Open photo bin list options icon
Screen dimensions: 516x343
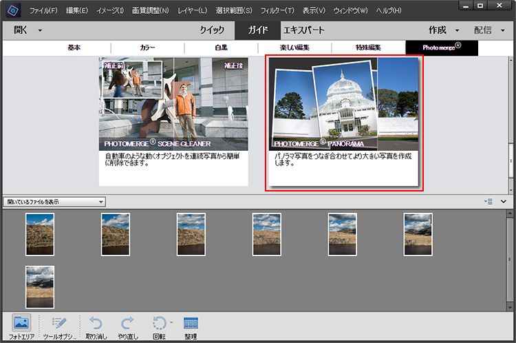488,201
